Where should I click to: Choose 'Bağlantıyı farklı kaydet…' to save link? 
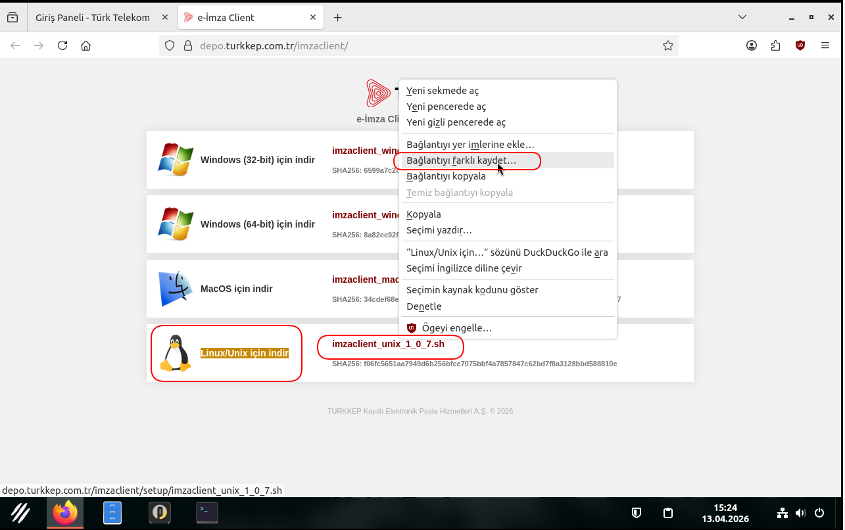508,160
